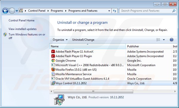179x108 pixels.
Task: Click the horizontal scrollbar thumb
Action: (x=93, y=91)
